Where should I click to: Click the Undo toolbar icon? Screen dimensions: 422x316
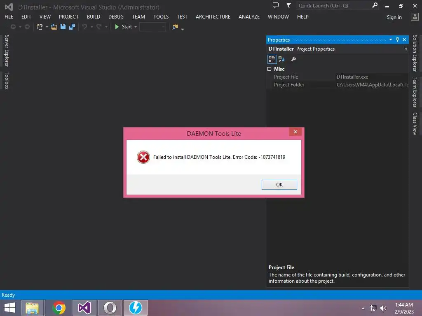pyautogui.click(x=84, y=27)
